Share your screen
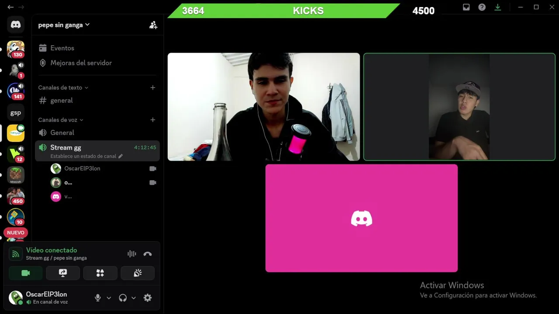The width and height of the screenshot is (559, 314). 63,273
